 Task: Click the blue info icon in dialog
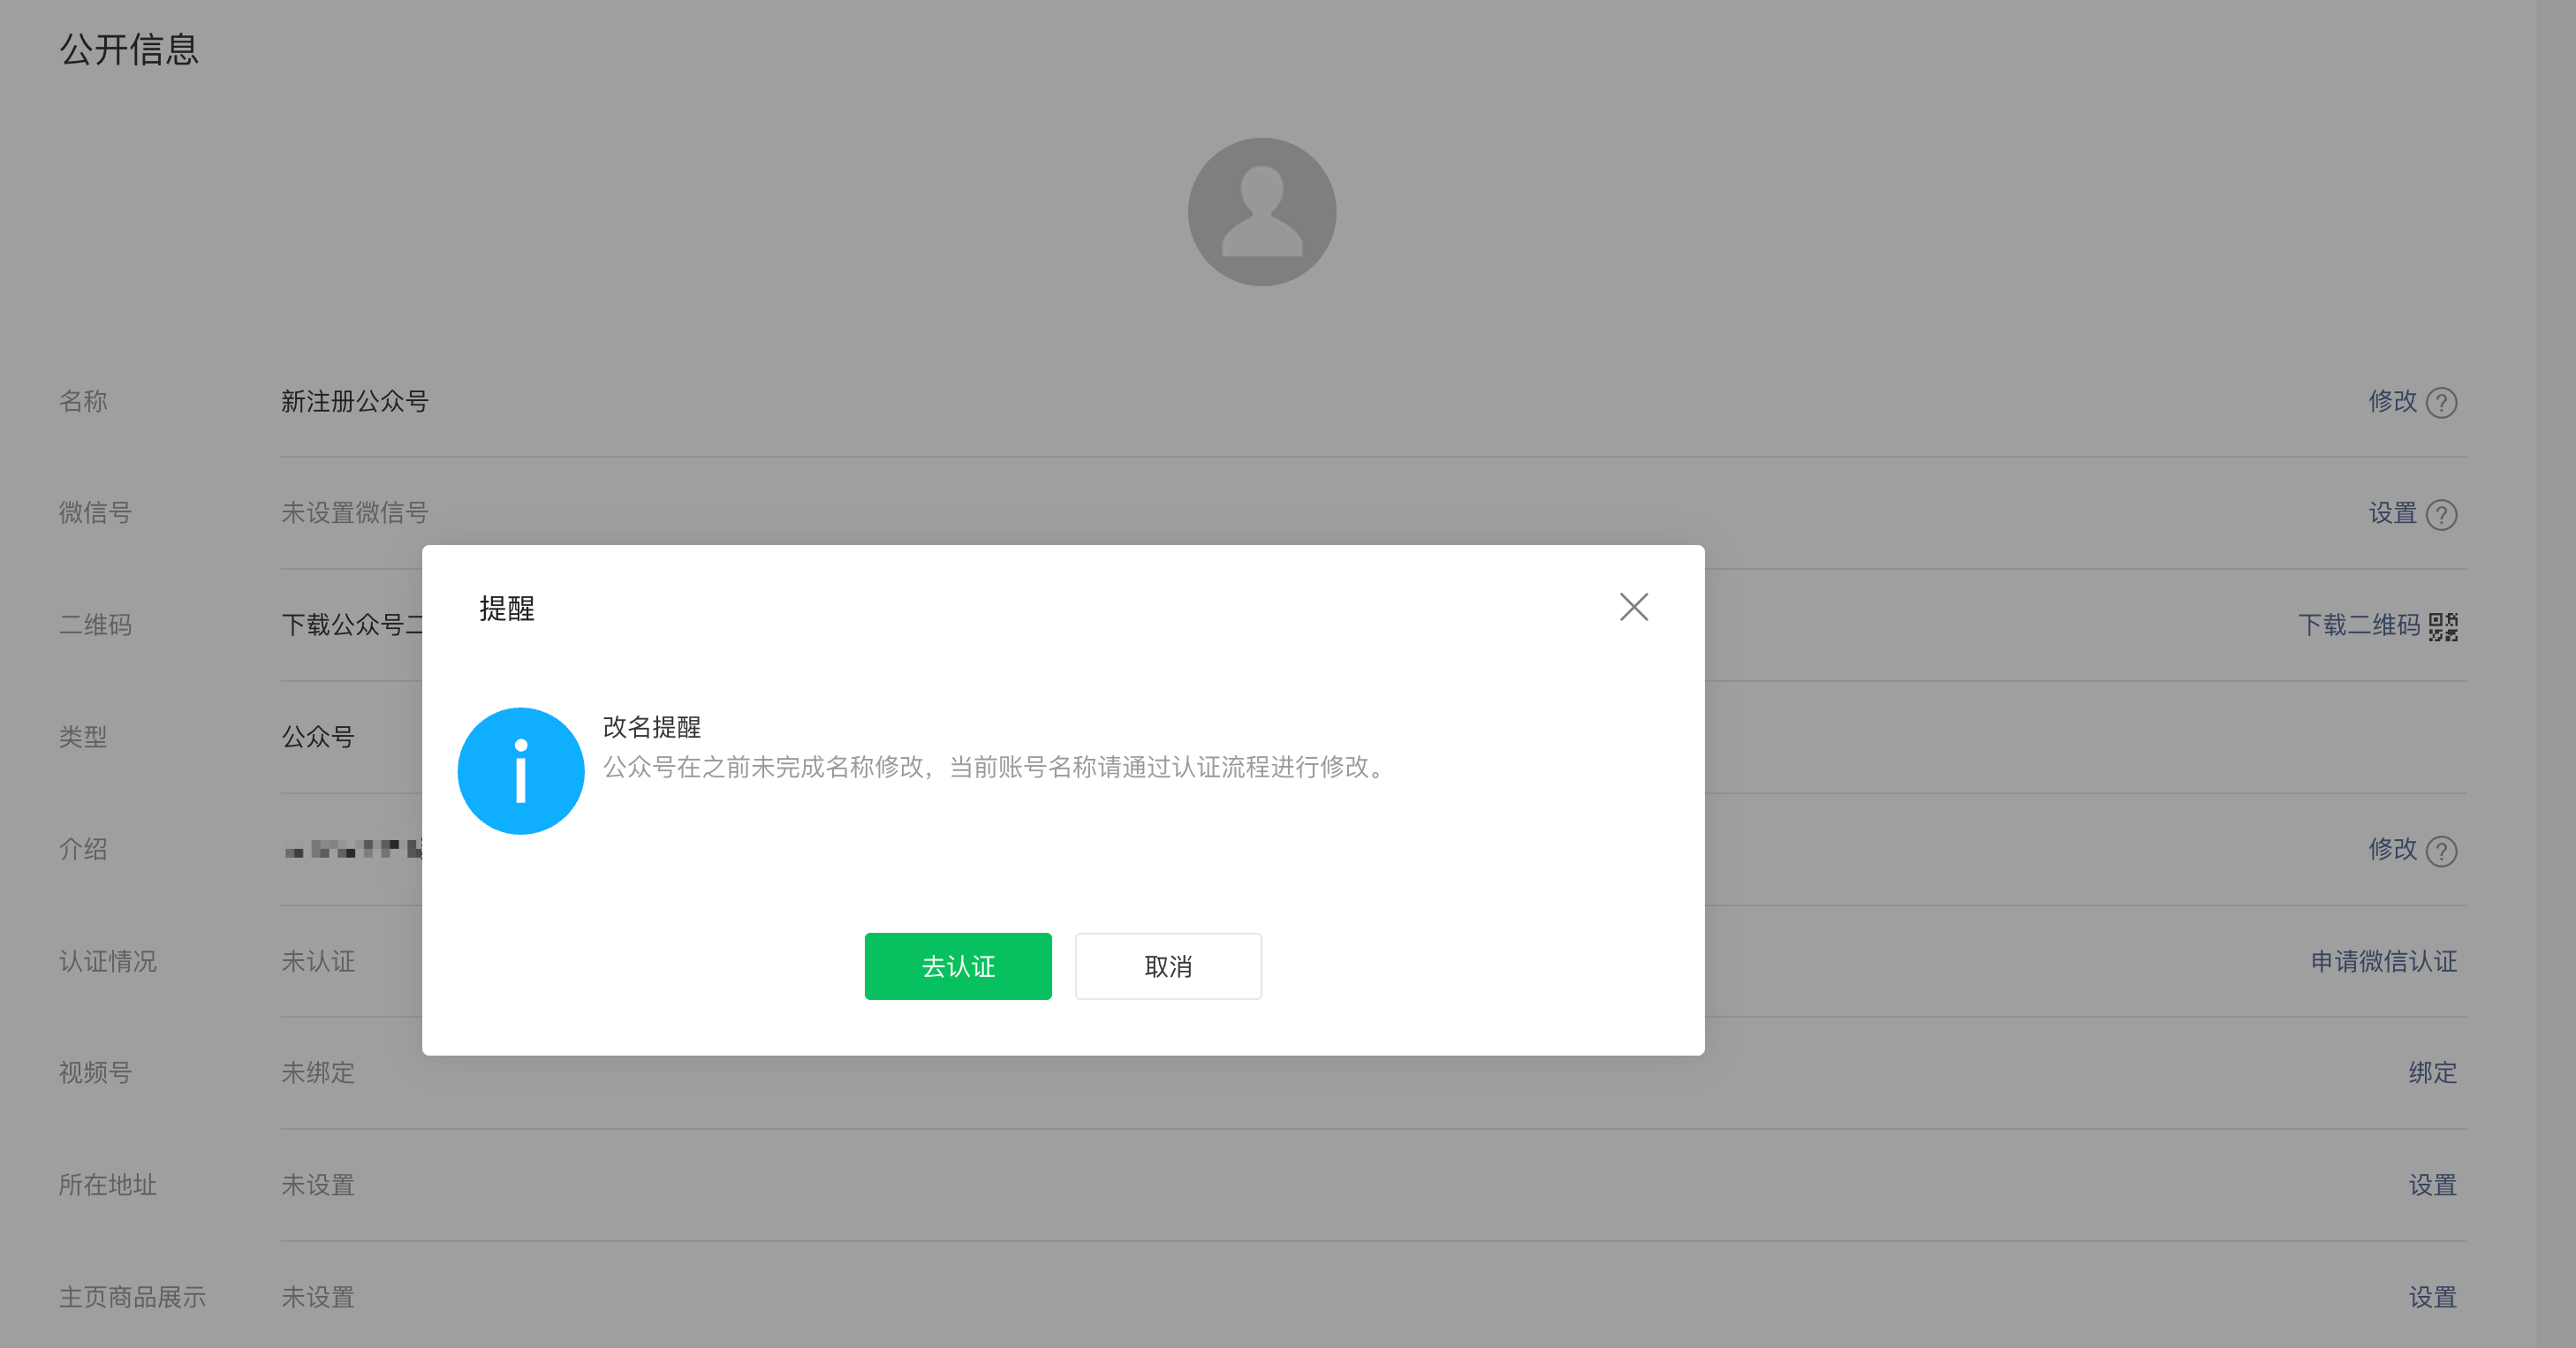pyautogui.click(x=520, y=771)
